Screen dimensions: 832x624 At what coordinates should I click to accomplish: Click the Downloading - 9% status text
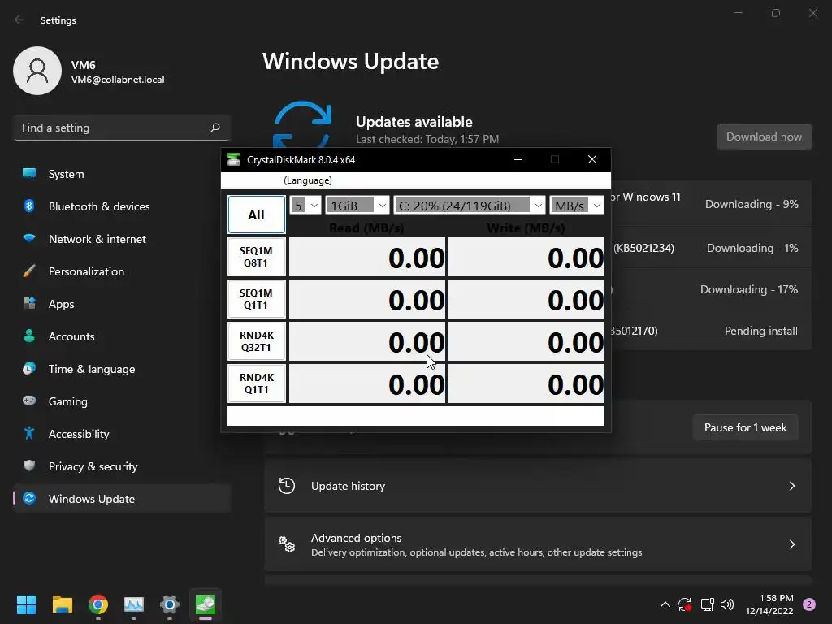(752, 204)
